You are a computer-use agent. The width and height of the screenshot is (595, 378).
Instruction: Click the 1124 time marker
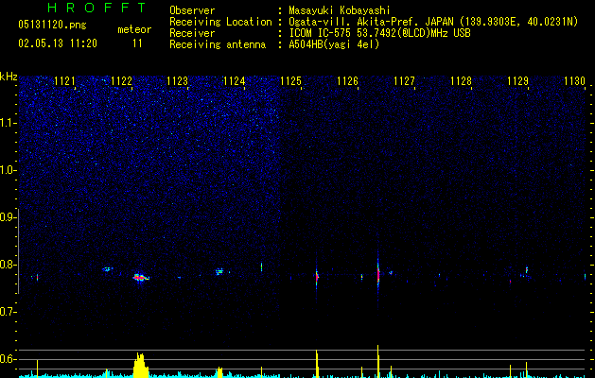235,81
